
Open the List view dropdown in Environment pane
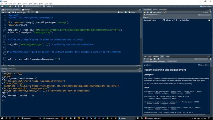click(x=206, y=12)
